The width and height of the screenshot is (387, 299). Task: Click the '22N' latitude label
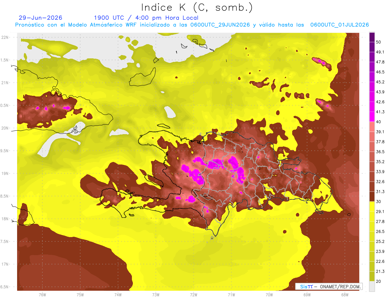pos(5,37)
